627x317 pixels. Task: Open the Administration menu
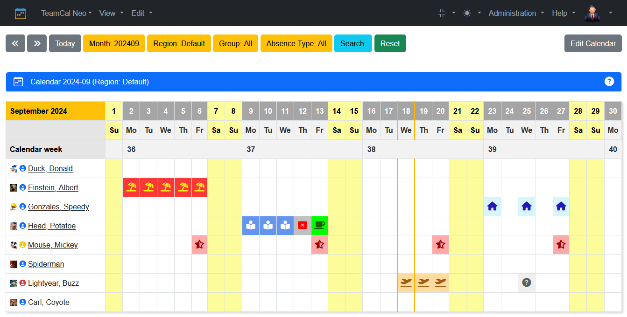516,13
